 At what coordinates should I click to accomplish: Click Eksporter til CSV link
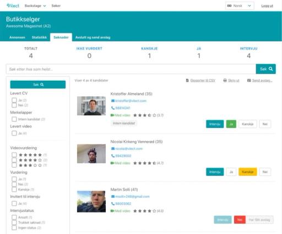click(203, 81)
